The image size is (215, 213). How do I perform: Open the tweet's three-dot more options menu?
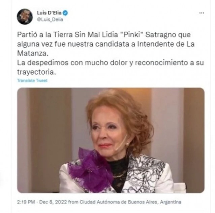(202, 13)
